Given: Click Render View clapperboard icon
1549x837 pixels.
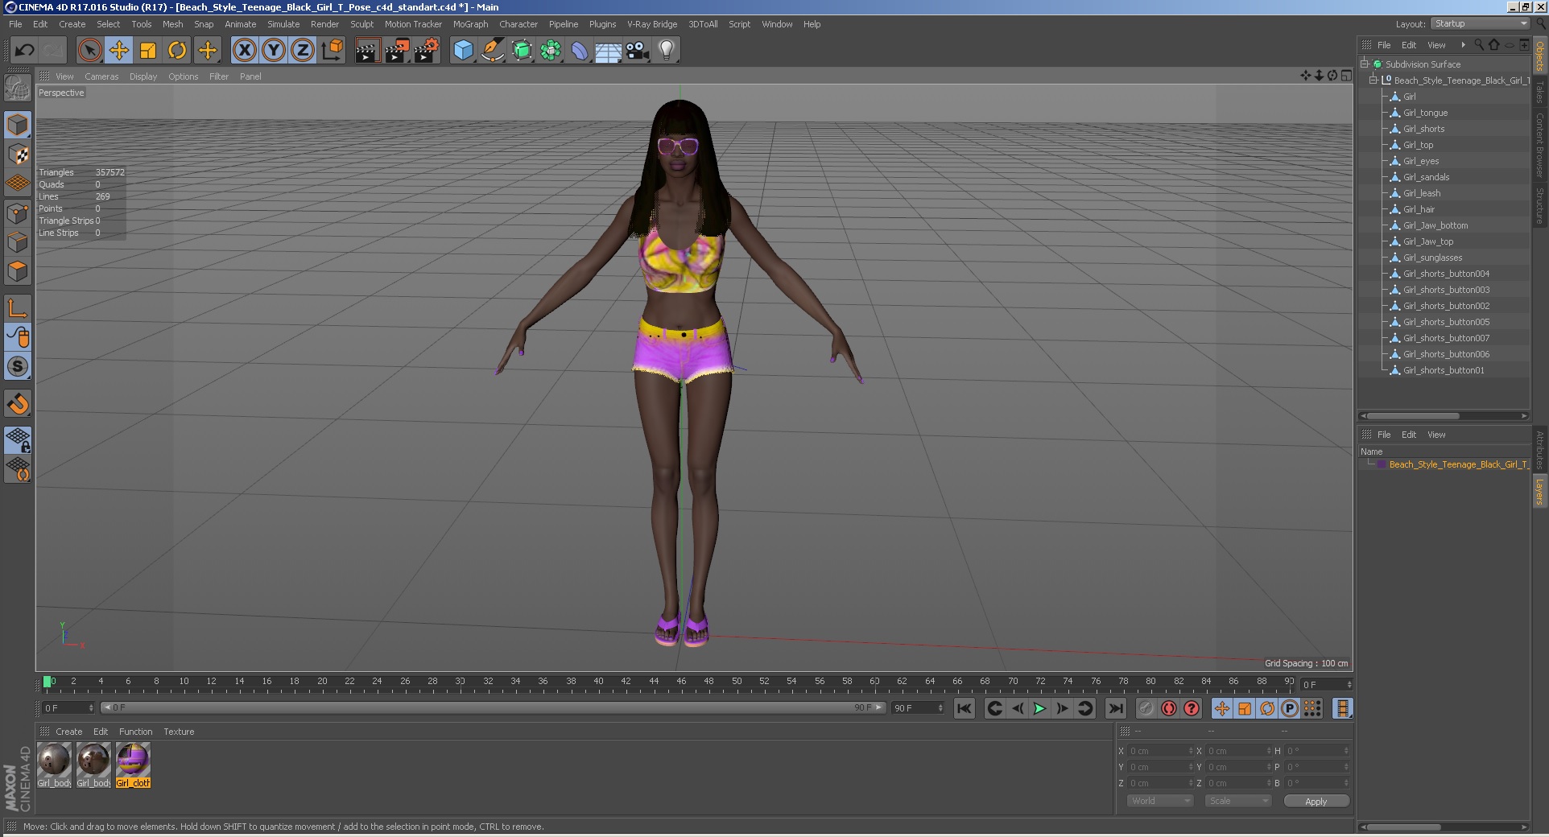Looking at the screenshot, I should (367, 51).
